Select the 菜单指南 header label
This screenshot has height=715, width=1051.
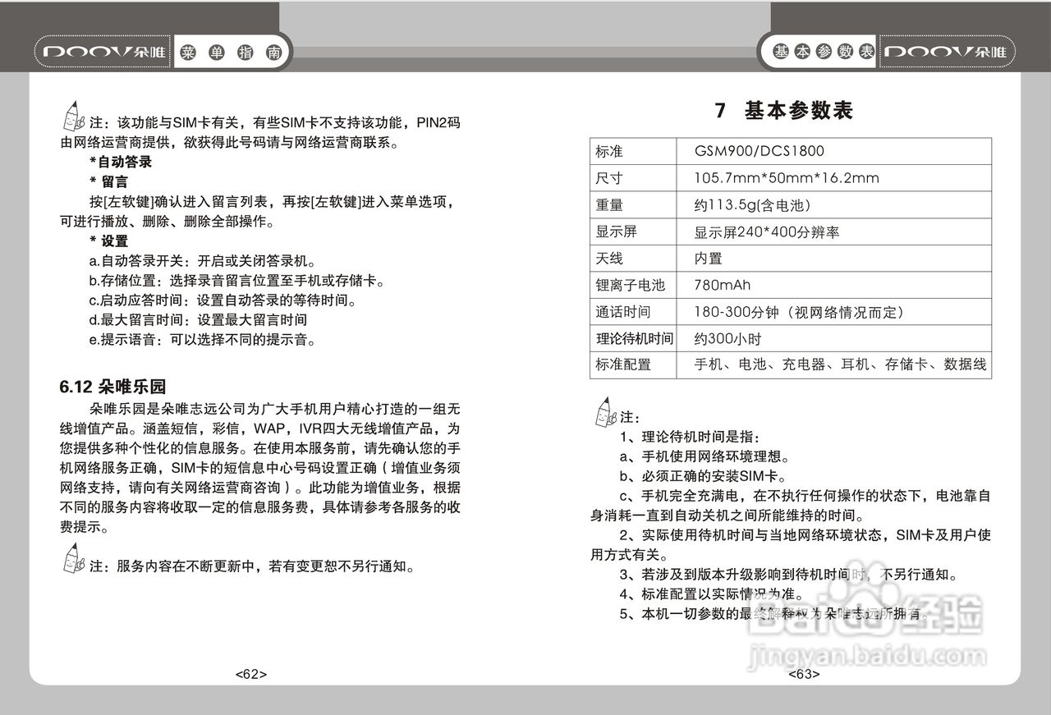pos(232,52)
